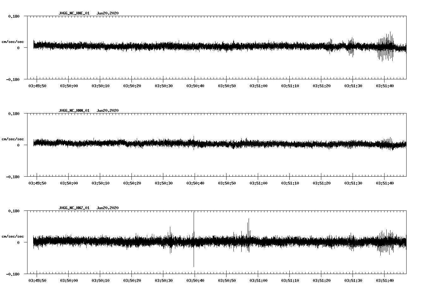The image size is (429, 292).
Task: Click the zero axis label of HNZ plot
Action: coord(18,242)
